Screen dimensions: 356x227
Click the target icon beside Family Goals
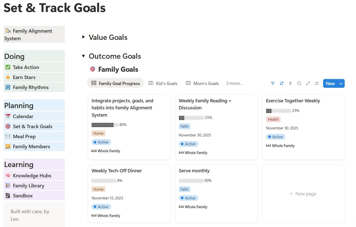(93, 69)
